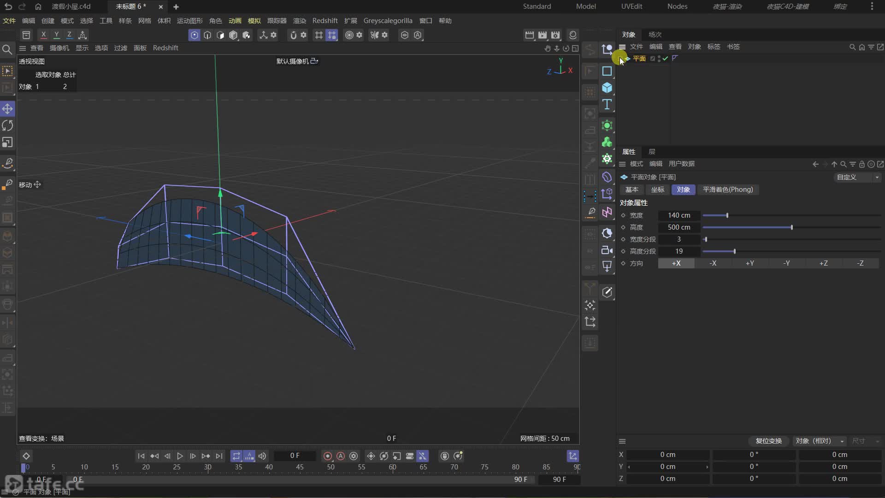Add a Text spline object

607,105
